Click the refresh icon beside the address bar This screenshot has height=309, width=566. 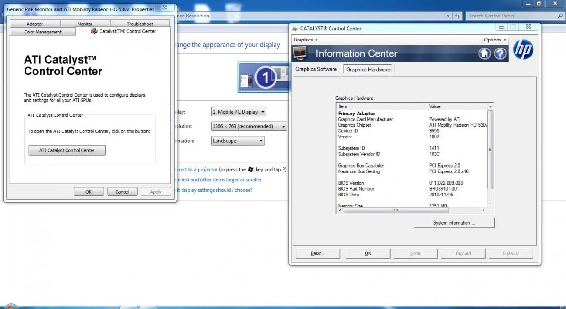pos(458,16)
